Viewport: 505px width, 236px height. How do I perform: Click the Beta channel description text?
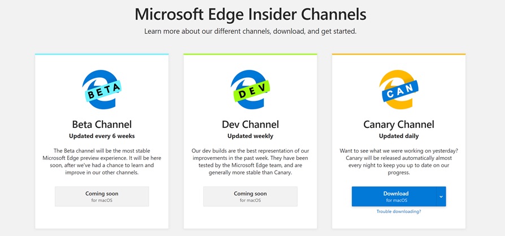click(x=102, y=162)
